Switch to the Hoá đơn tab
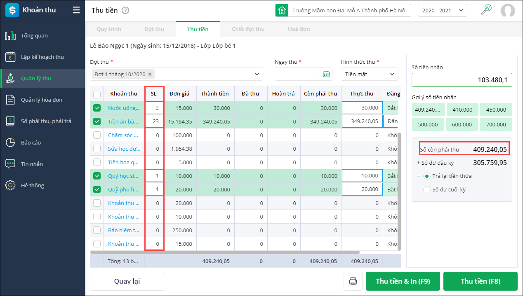 point(299,29)
